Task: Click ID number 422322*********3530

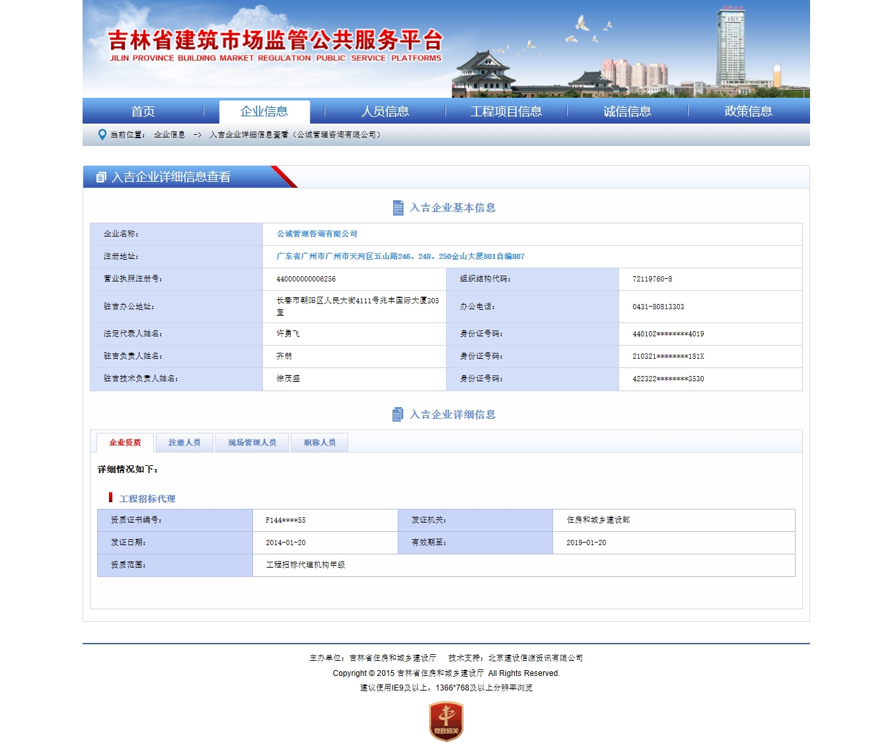Action: (x=668, y=379)
